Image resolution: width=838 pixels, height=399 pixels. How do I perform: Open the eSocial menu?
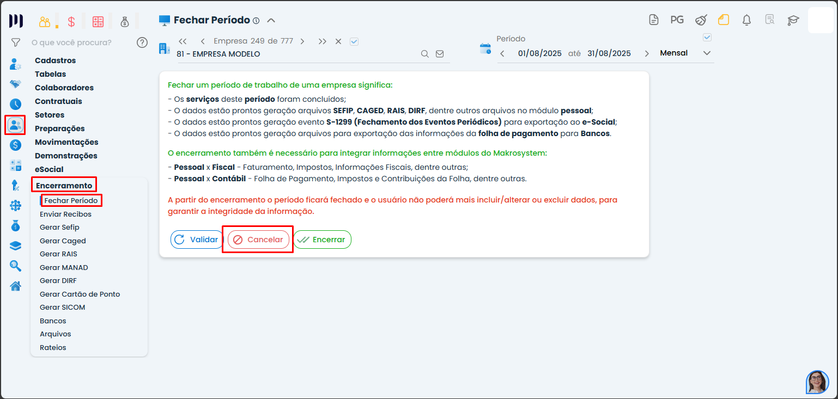pyautogui.click(x=49, y=169)
